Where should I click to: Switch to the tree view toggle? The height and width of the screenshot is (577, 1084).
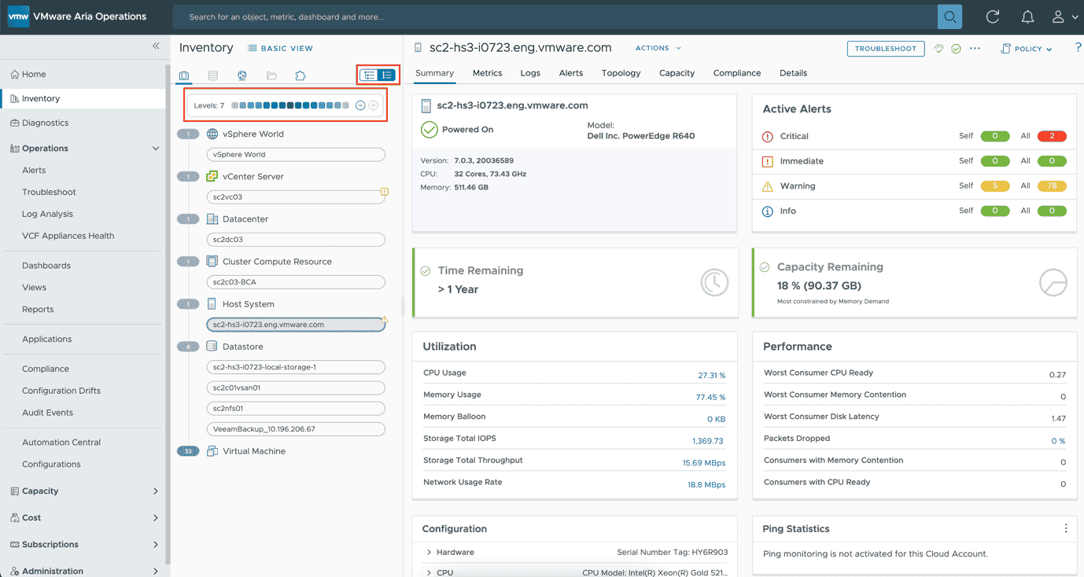click(369, 75)
